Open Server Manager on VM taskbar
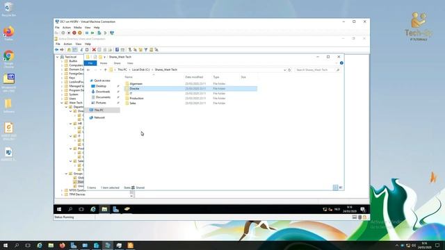Viewport: 445px width, 250px height. pos(115,209)
